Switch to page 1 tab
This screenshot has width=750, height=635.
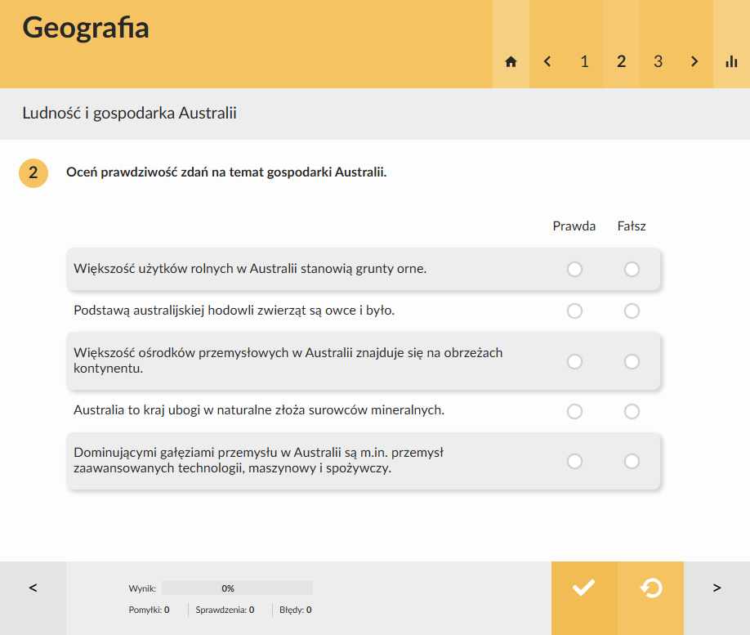(x=584, y=62)
